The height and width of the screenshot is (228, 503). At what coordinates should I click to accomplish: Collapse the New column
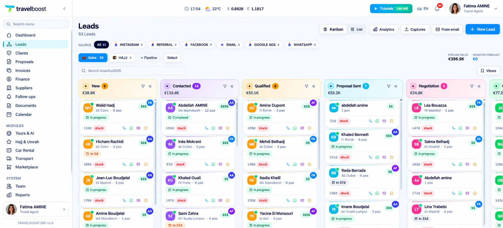[x=150, y=86]
